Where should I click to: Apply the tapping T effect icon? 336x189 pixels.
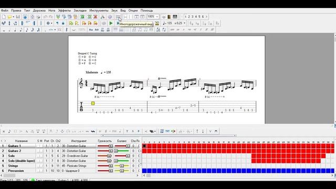click(127, 131)
